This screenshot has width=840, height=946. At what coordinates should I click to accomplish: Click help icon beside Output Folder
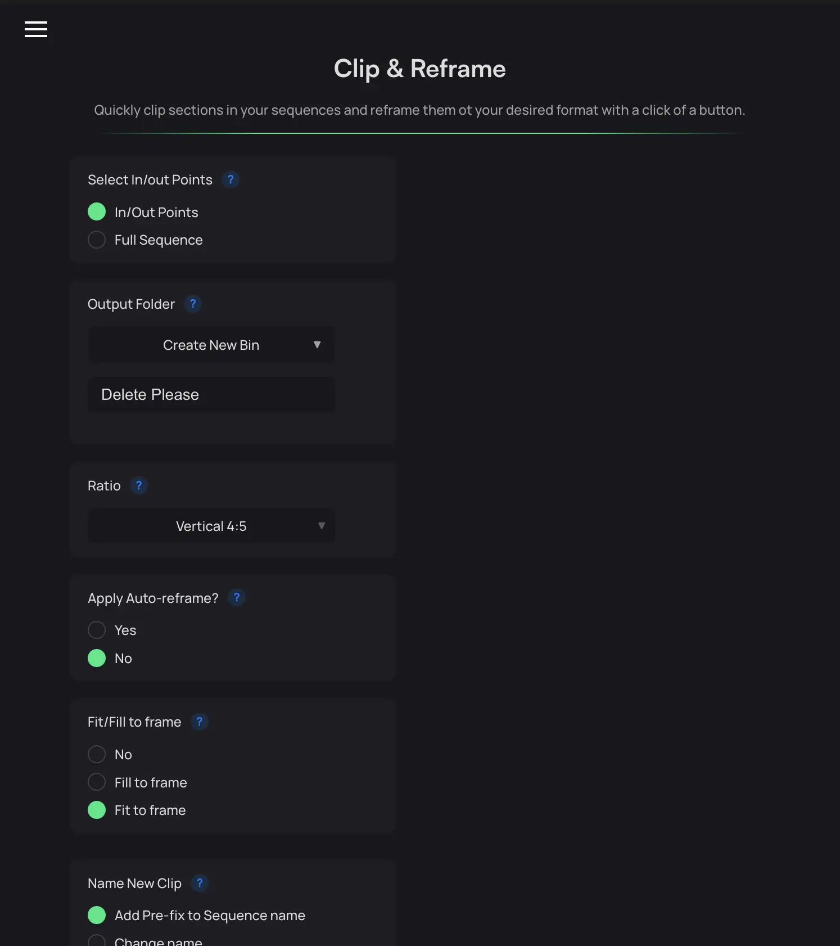(193, 304)
